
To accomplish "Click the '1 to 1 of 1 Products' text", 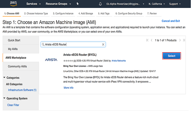I will (166, 40).
